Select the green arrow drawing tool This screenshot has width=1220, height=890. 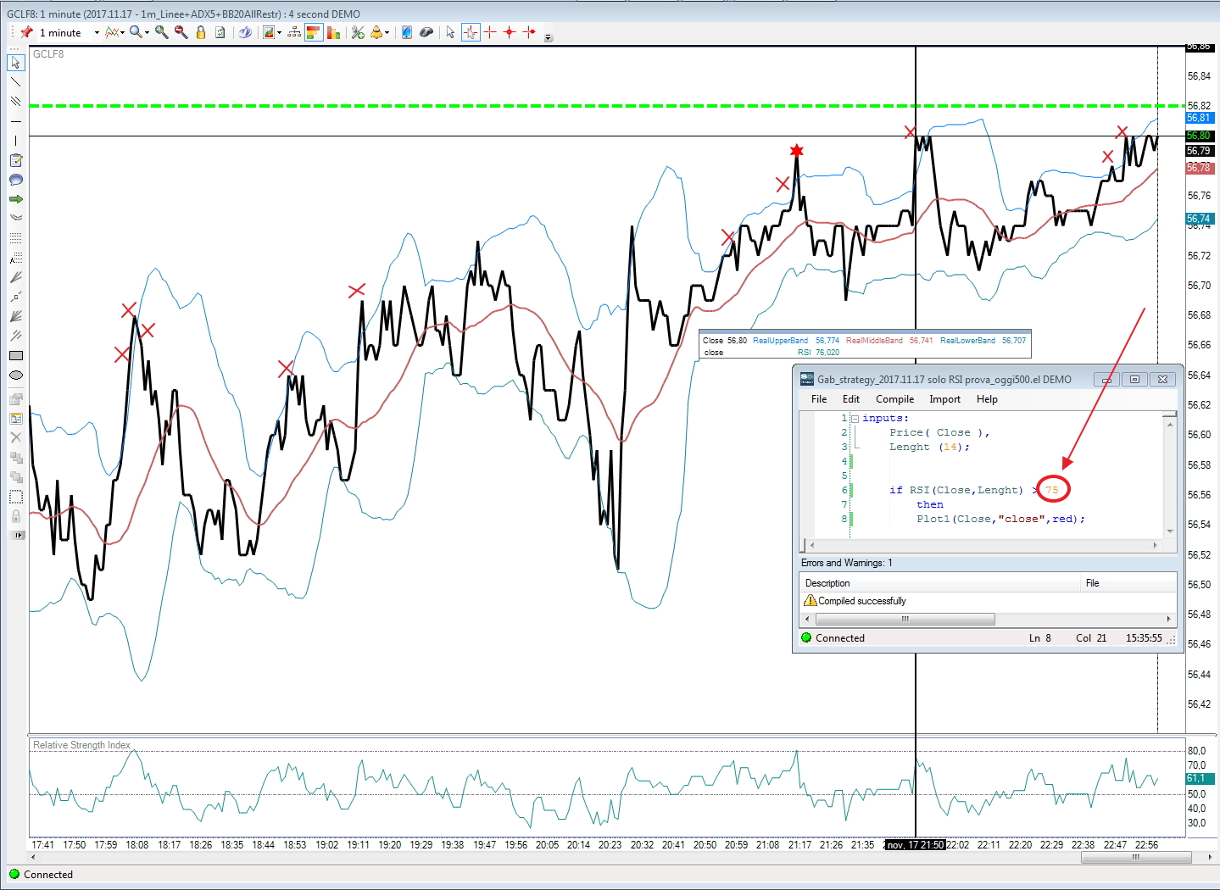tap(15, 199)
